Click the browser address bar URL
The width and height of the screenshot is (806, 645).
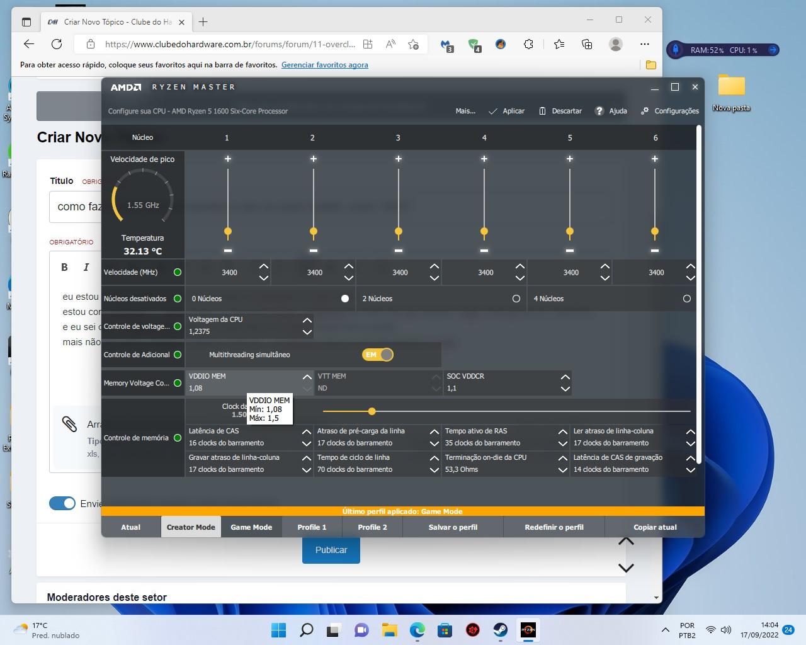pyautogui.click(x=230, y=44)
